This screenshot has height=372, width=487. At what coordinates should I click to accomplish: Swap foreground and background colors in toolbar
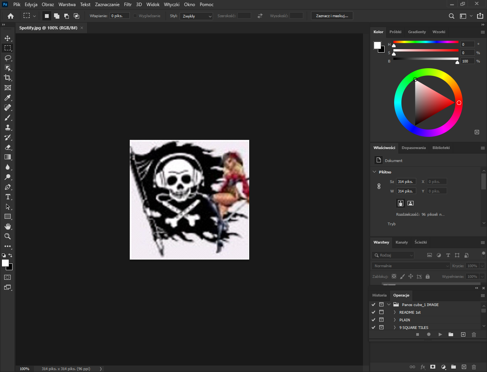click(11, 255)
